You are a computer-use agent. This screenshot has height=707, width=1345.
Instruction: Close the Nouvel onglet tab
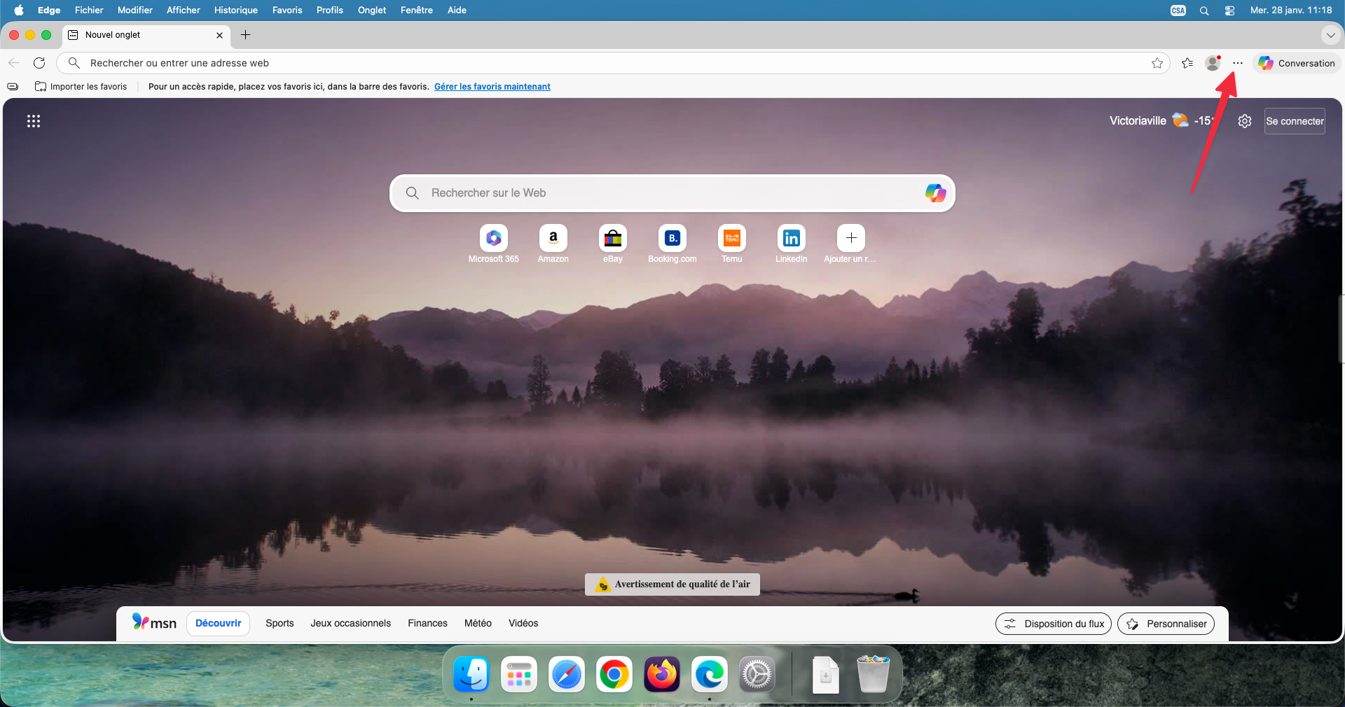pos(219,35)
